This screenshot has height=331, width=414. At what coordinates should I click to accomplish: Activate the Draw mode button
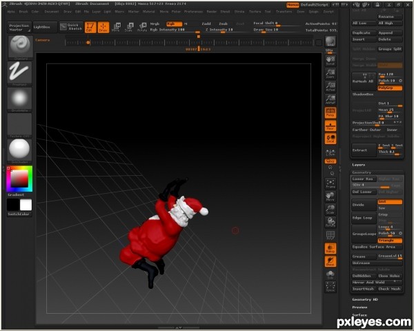[x=103, y=27]
